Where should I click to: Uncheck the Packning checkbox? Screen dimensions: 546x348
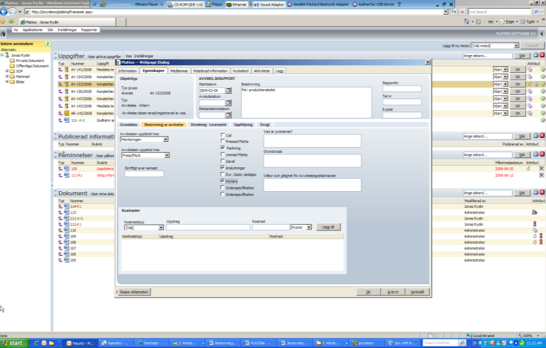[x=223, y=148]
